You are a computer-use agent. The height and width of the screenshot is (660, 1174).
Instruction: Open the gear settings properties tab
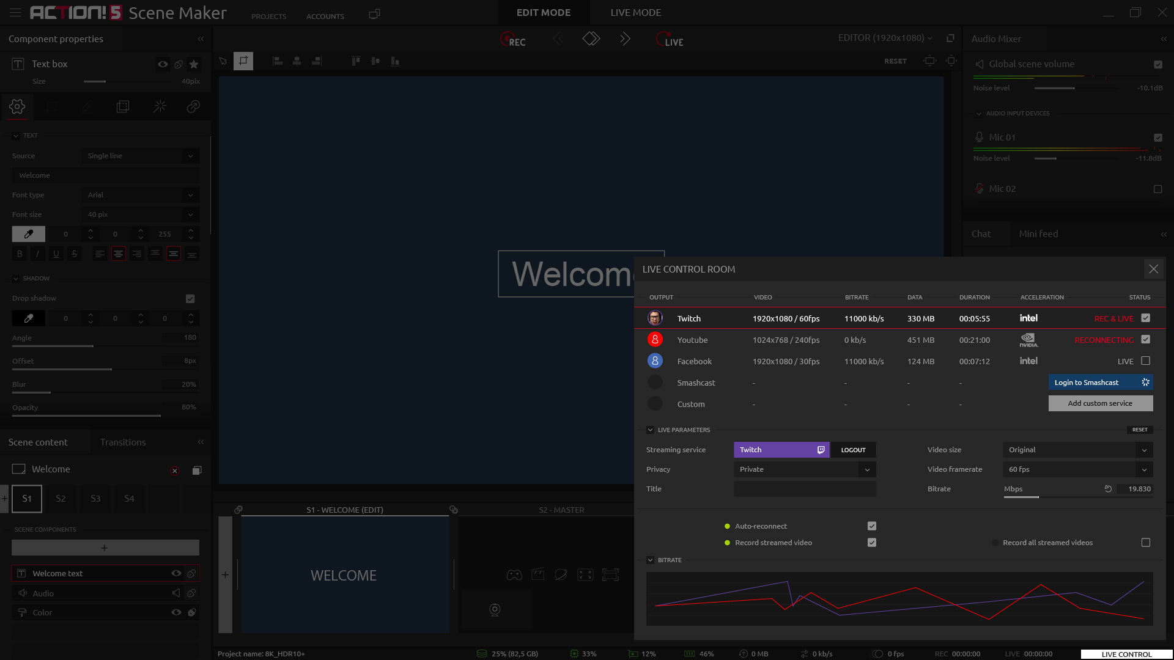coord(17,106)
